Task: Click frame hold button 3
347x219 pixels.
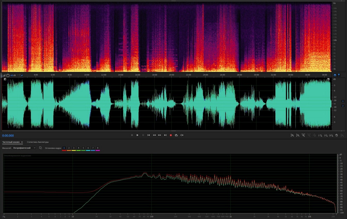Action: coord(74,148)
